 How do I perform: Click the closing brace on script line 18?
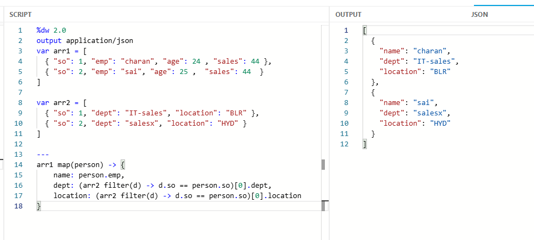[x=38, y=206]
